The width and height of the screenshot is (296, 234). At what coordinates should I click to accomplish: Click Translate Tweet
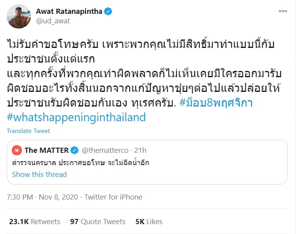(28, 131)
